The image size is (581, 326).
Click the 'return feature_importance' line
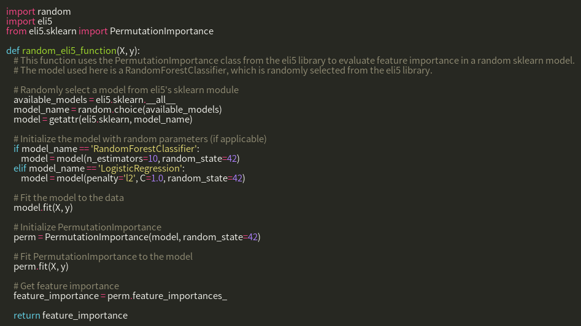point(71,316)
